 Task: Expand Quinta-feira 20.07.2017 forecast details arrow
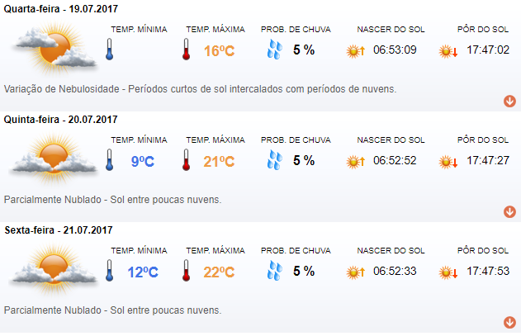(509, 211)
